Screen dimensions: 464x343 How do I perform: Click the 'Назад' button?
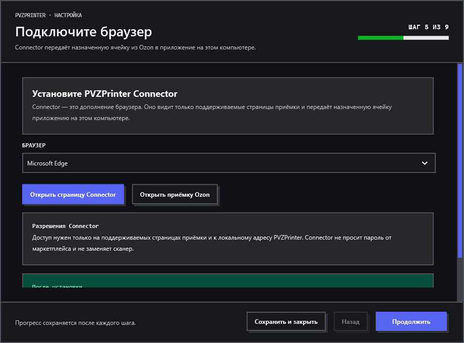tap(351, 321)
